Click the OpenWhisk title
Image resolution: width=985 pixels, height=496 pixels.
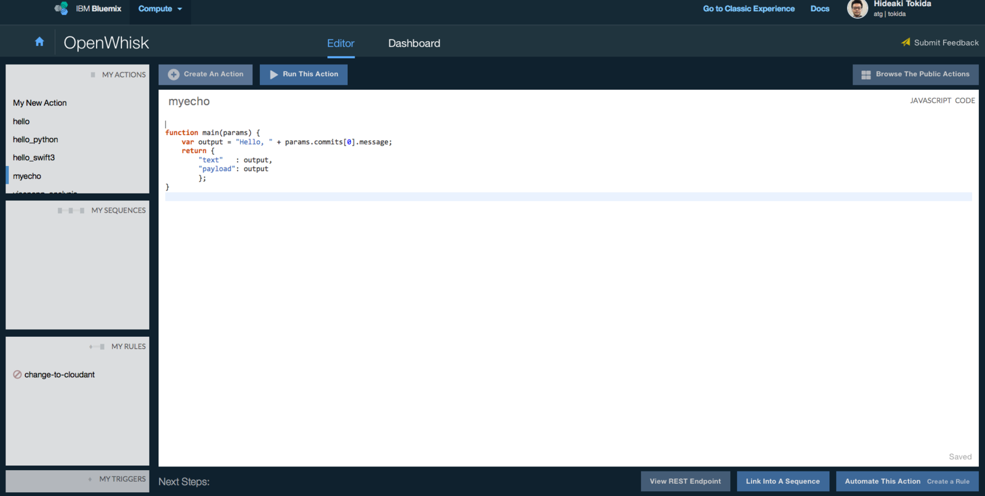[x=106, y=42]
